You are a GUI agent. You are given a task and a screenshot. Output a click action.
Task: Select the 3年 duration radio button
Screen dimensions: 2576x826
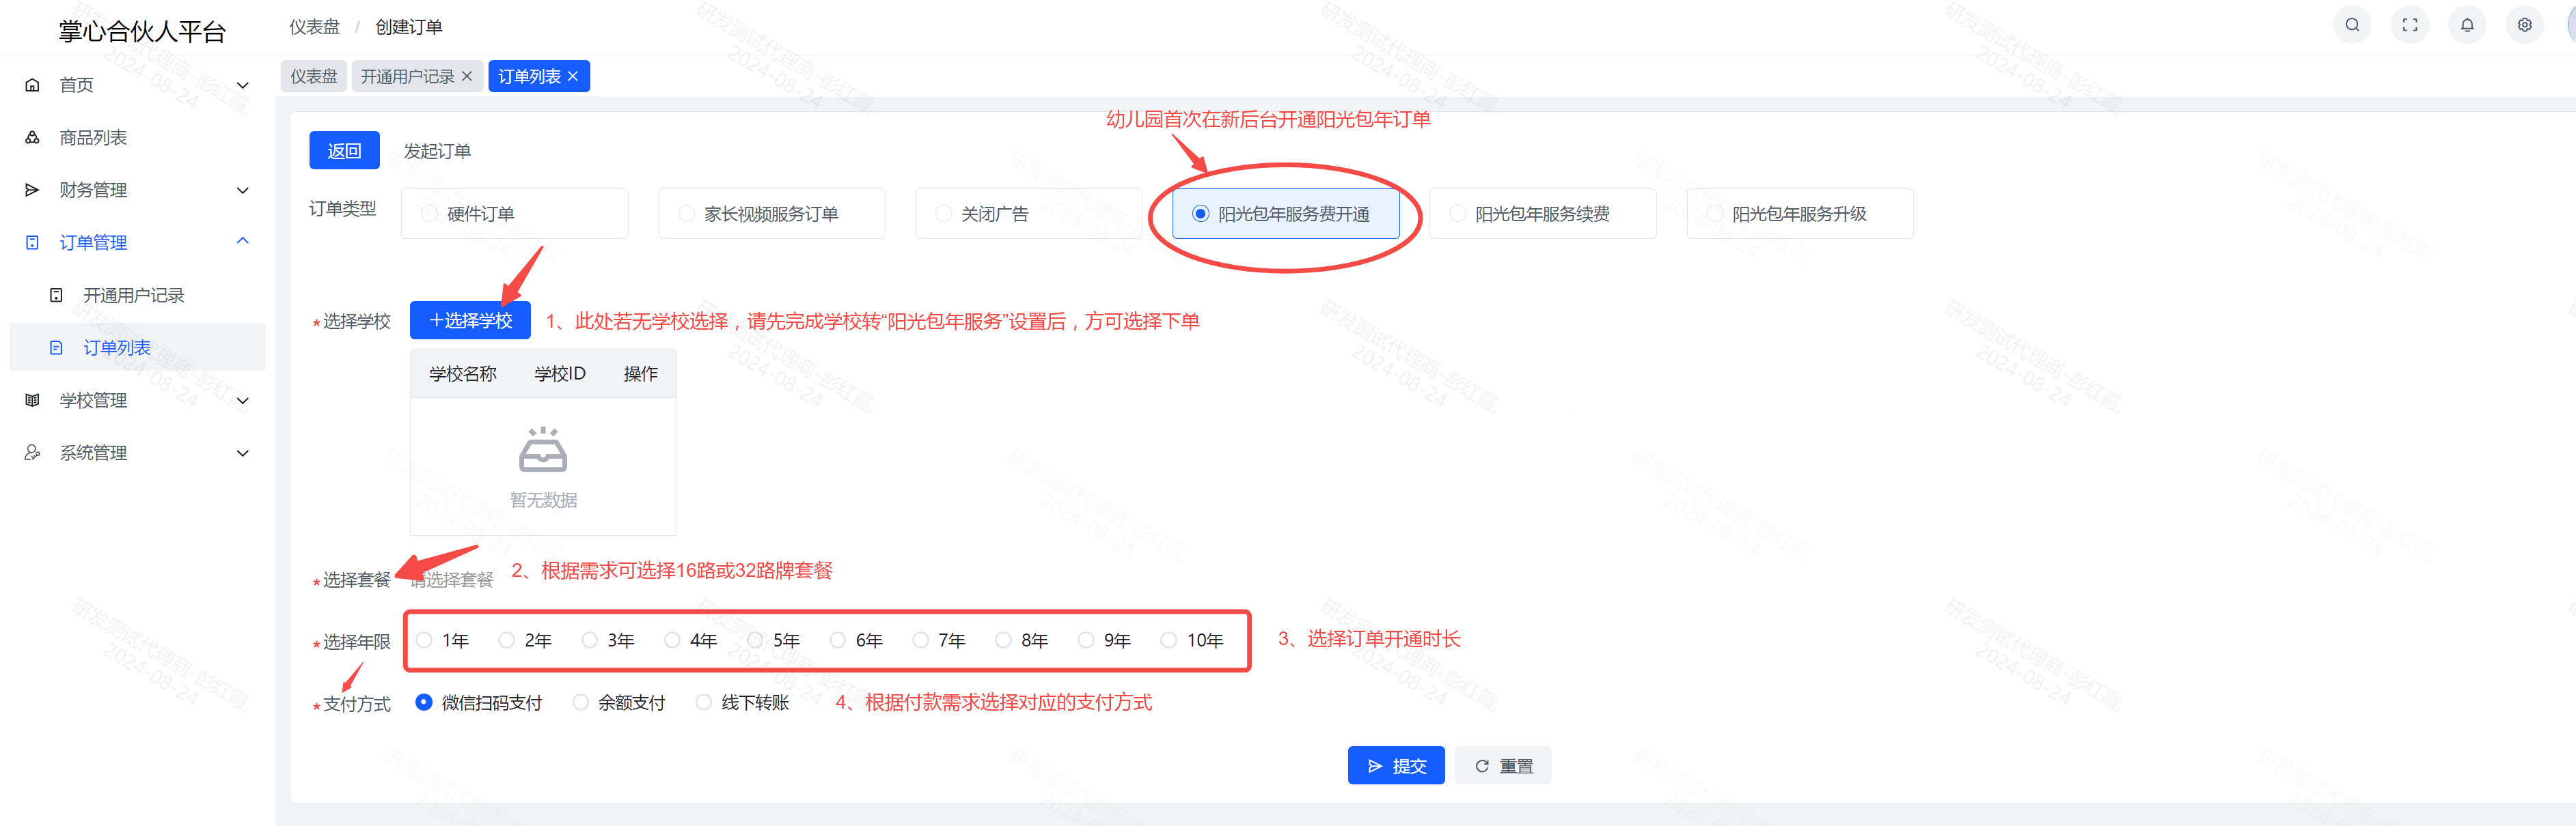(x=590, y=640)
